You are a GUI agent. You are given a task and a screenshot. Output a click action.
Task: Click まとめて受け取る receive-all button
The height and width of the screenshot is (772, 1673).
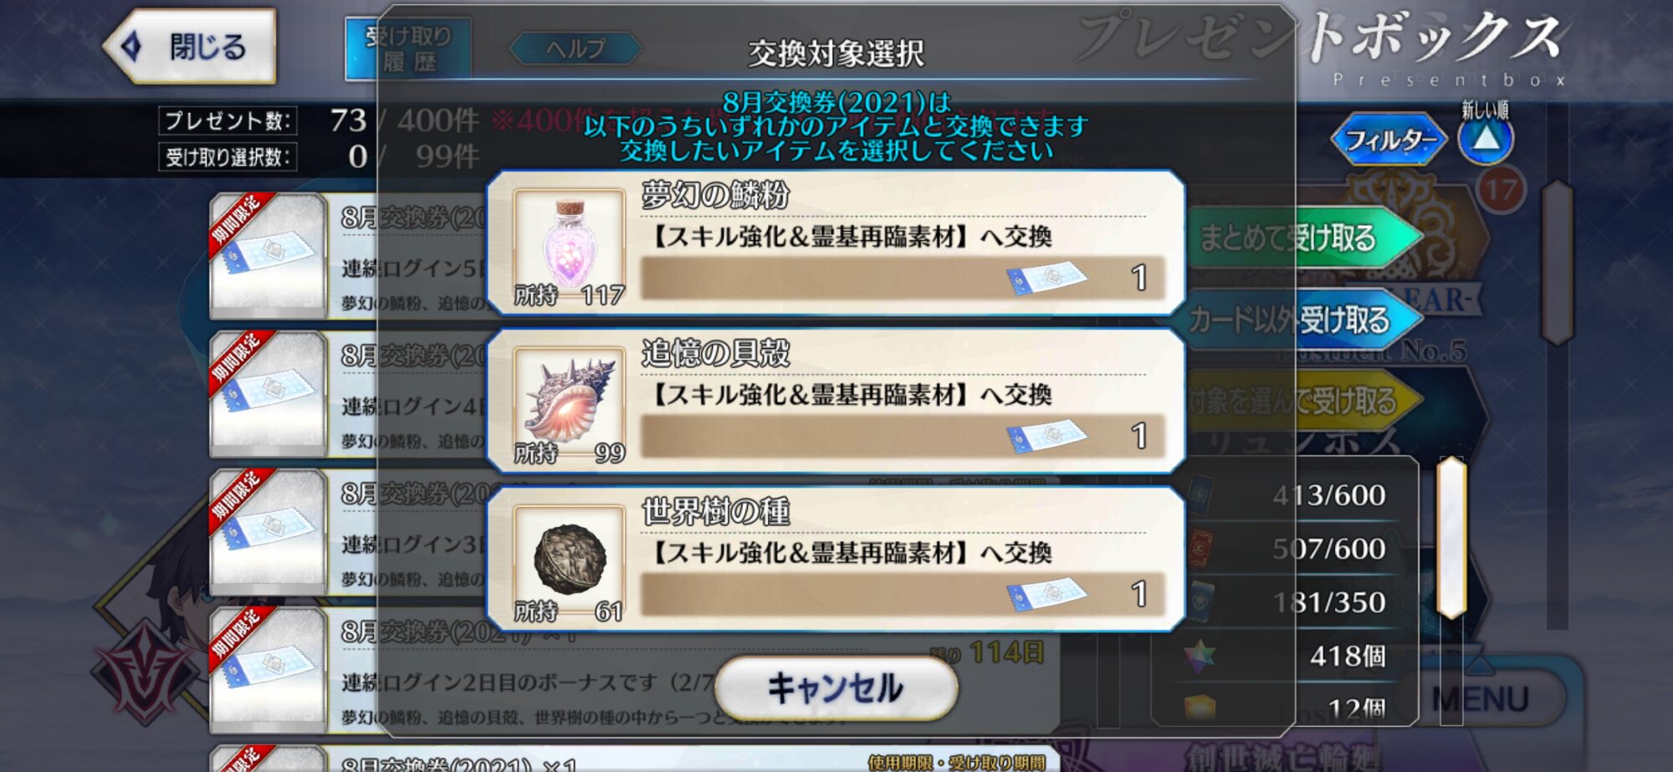(1301, 238)
